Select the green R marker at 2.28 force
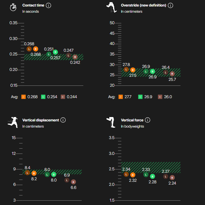205x205 pixels. click(152, 176)
